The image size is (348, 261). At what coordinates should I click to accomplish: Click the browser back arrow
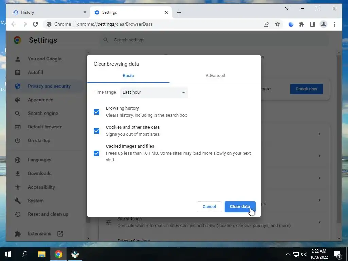point(14,24)
